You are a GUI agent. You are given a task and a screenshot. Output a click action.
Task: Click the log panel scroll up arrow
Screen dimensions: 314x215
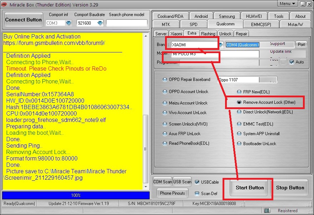(x=146, y=36)
